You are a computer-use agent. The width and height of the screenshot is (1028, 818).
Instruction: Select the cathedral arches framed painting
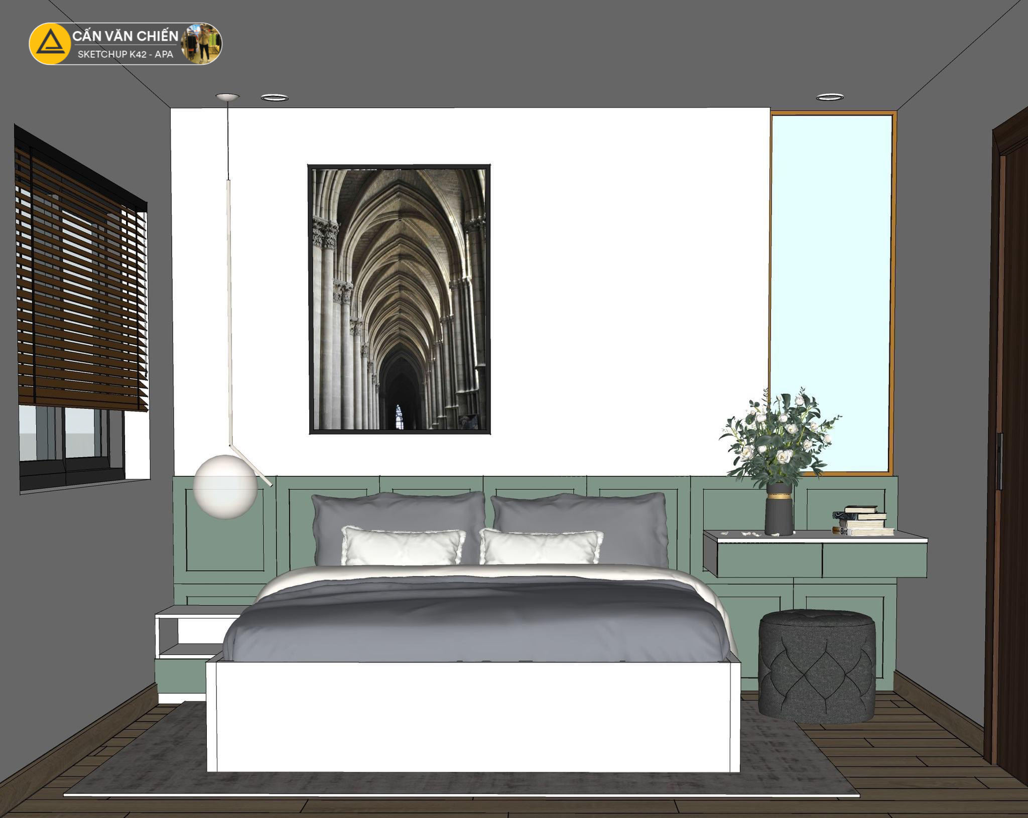pos(399,299)
